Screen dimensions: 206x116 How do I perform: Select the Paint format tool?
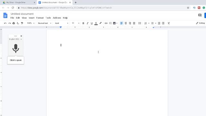click(x=22, y=23)
